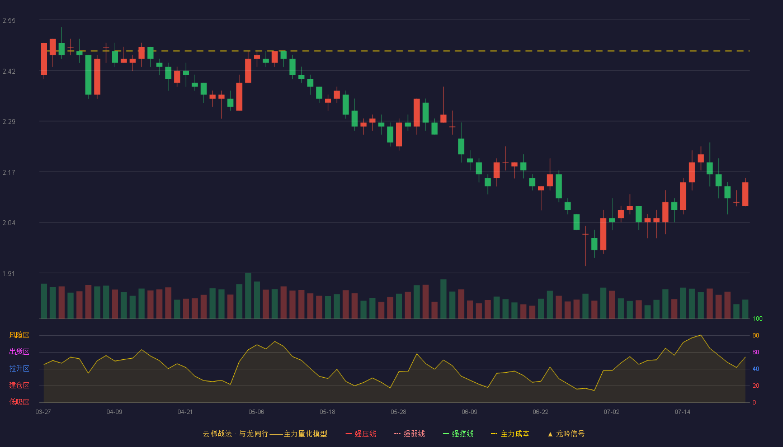
Task: Click the yellow dashed main cost line
Action: (394, 51)
